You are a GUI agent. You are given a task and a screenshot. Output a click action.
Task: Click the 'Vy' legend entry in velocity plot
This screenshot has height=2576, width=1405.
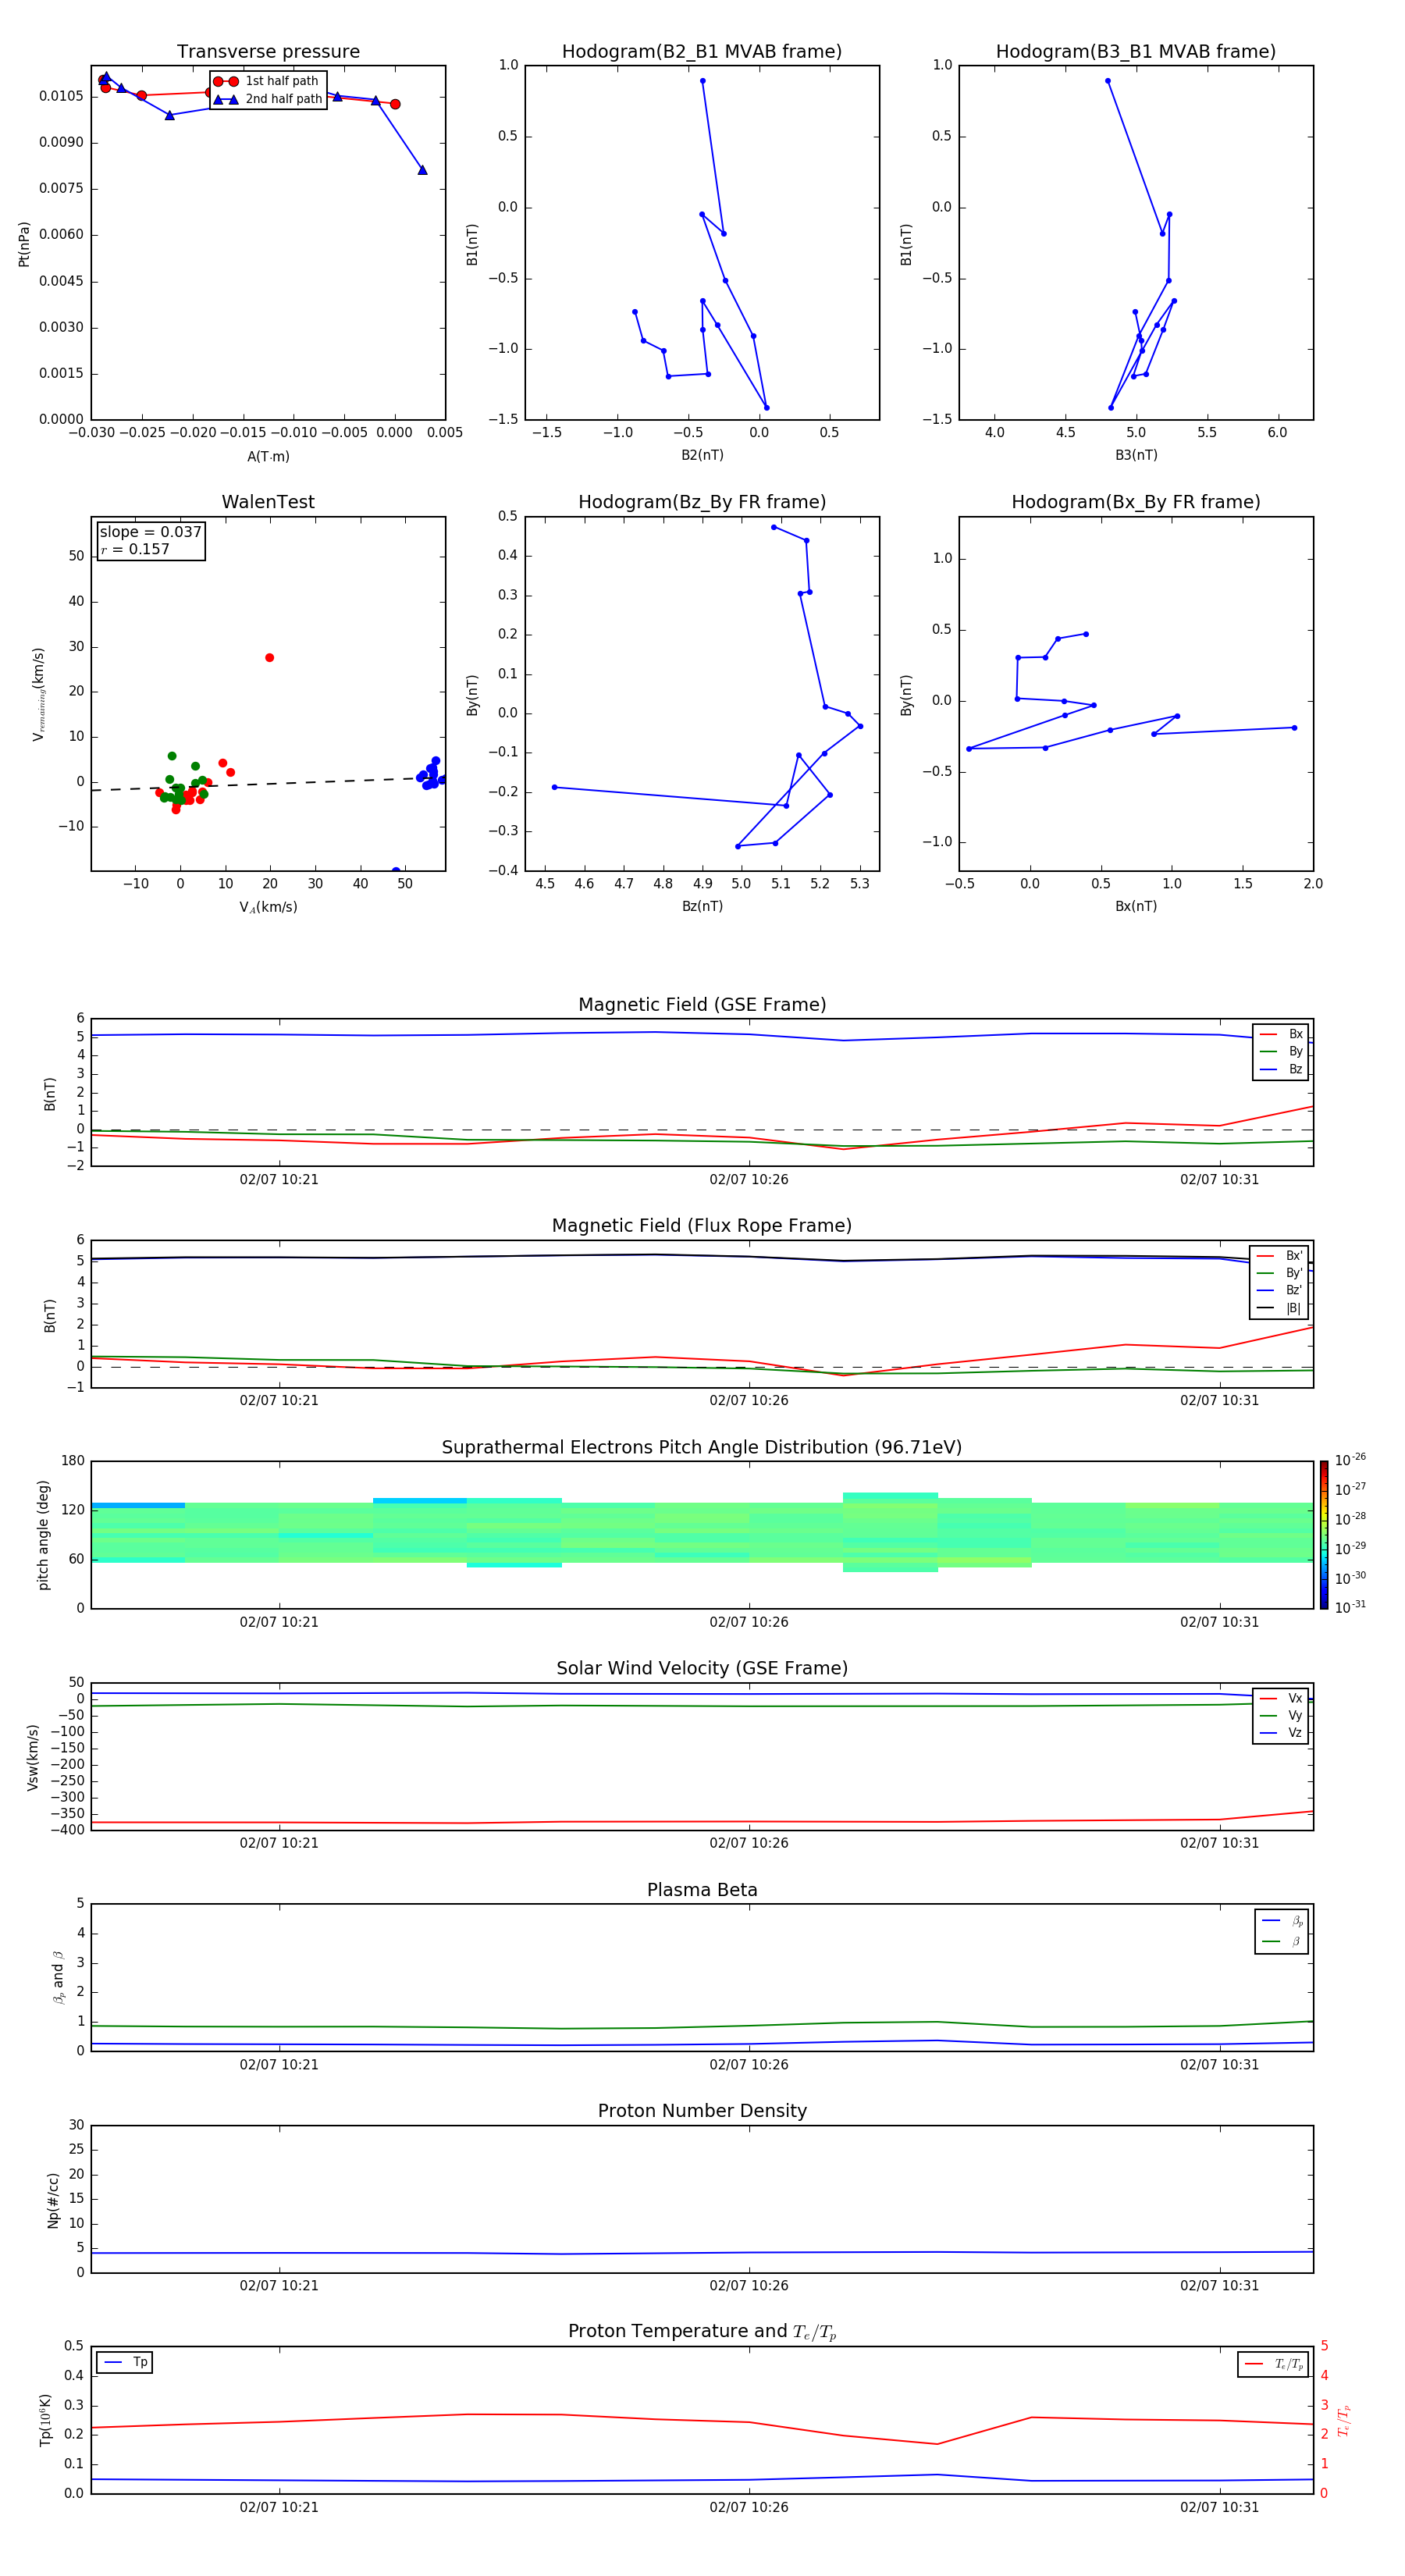tap(1281, 1715)
